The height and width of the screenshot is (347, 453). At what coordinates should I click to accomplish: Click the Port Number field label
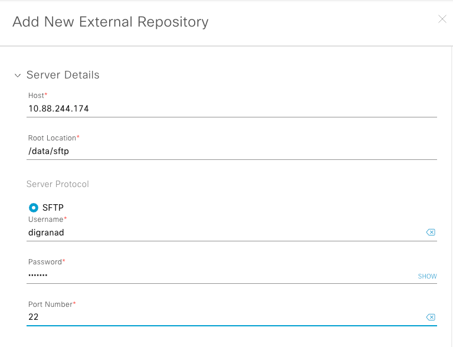coord(51,304)
